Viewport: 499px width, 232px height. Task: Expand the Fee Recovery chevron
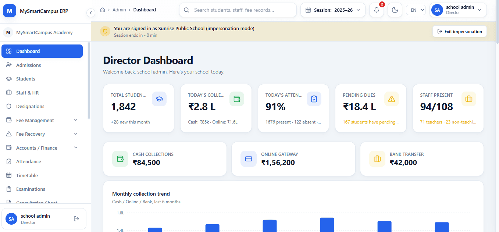(76, 134)
